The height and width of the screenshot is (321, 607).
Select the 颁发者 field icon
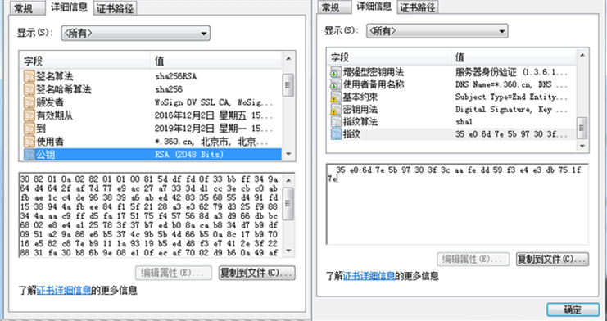pyautogui.click(x=29, y=102)
